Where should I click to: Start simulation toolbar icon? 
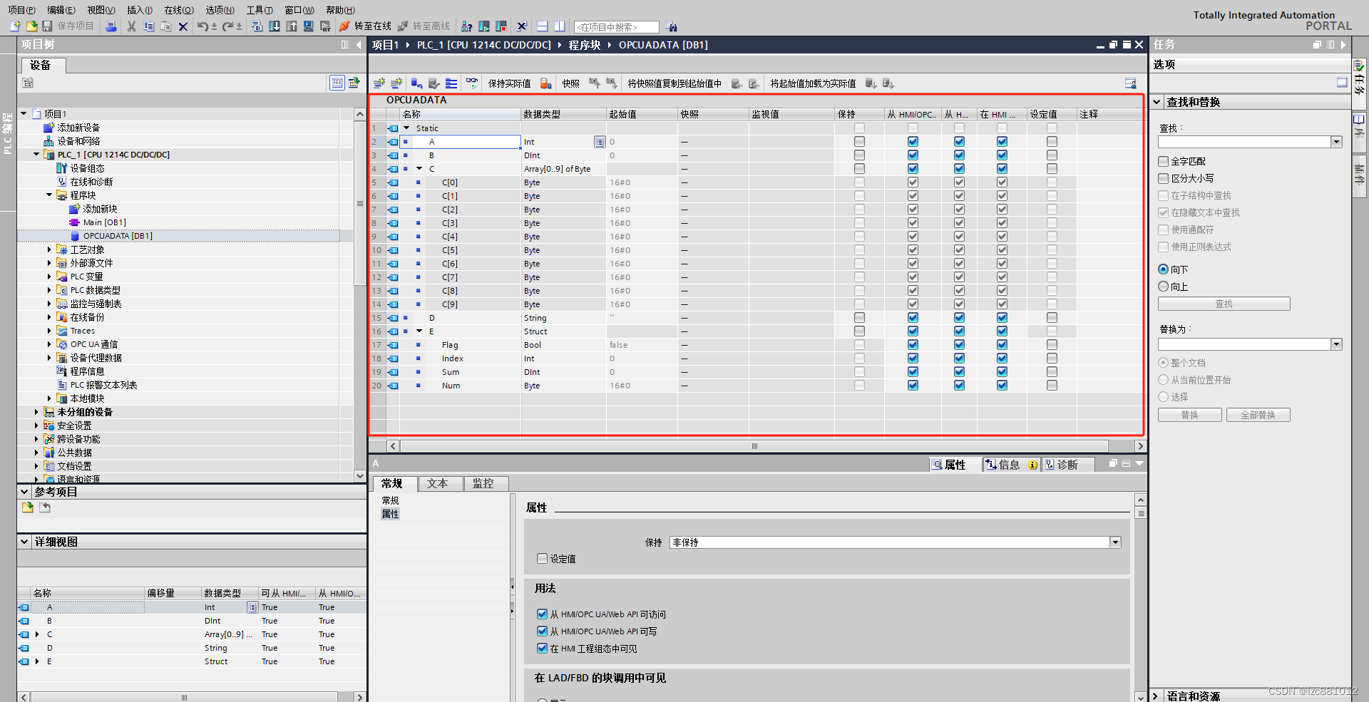point(309,26)
